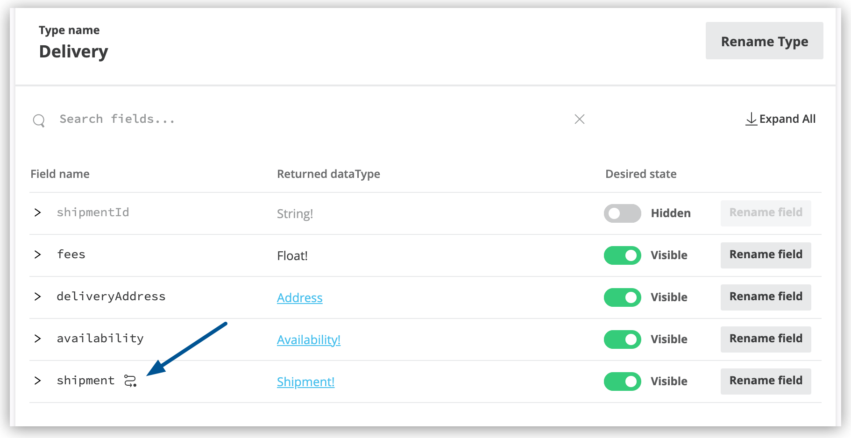
Task: Click the chevron icon next to fees
Action: [37, 254]
